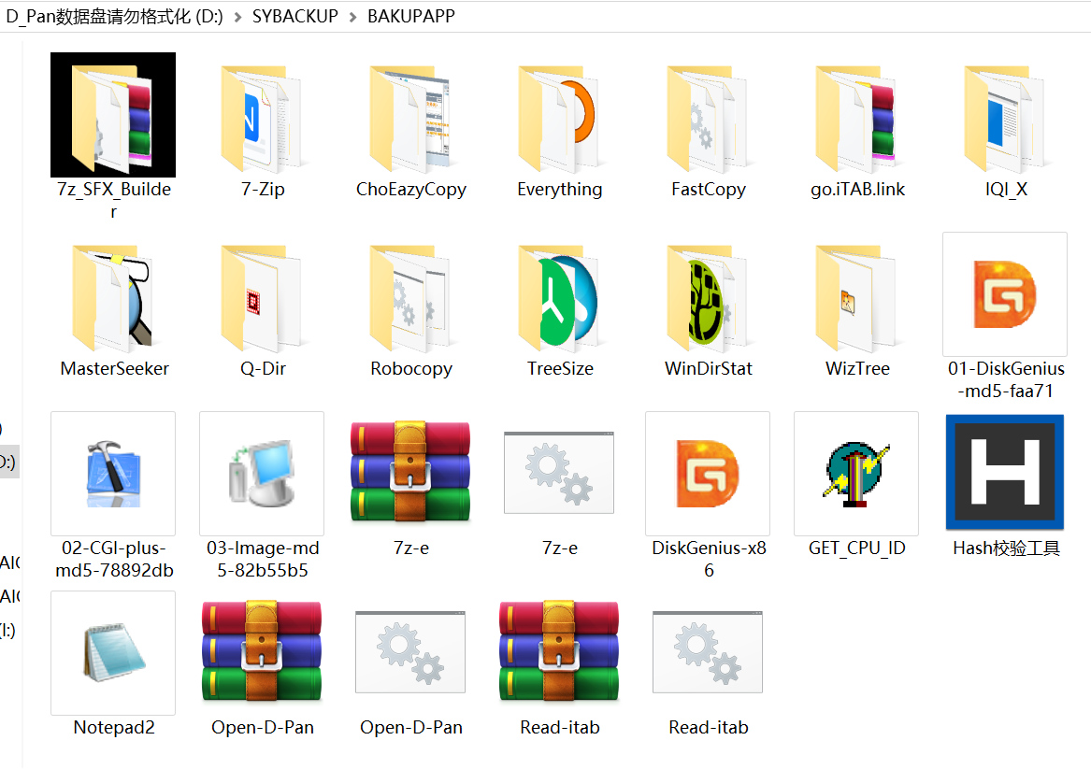Select the D: drive in the sidebar

tap(9, 462)
